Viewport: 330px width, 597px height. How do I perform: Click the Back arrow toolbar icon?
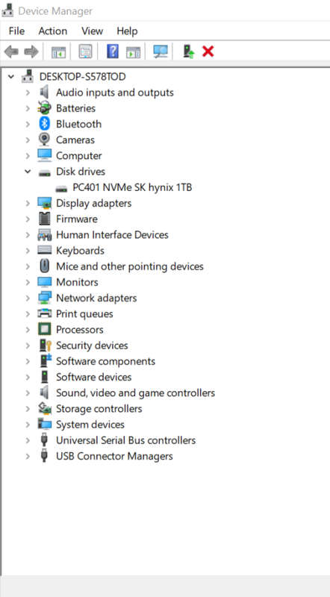[x=11, y=51]
